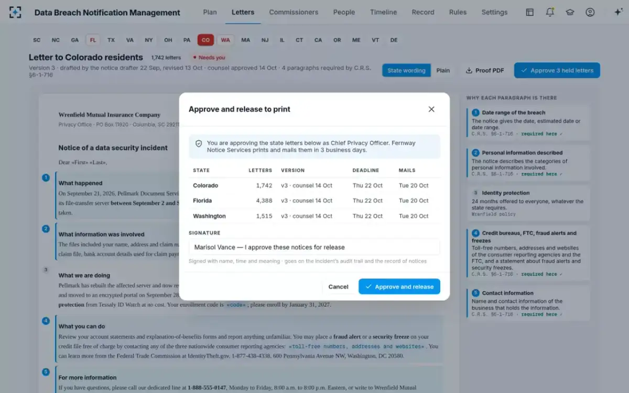This screenshot has height=393, width=629.
Task: Click the shield icon in dialog notice
Action: click(199, 143)
